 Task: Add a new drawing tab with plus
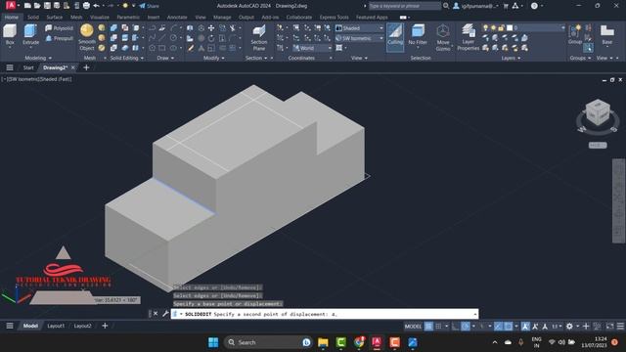click(86, 67)
